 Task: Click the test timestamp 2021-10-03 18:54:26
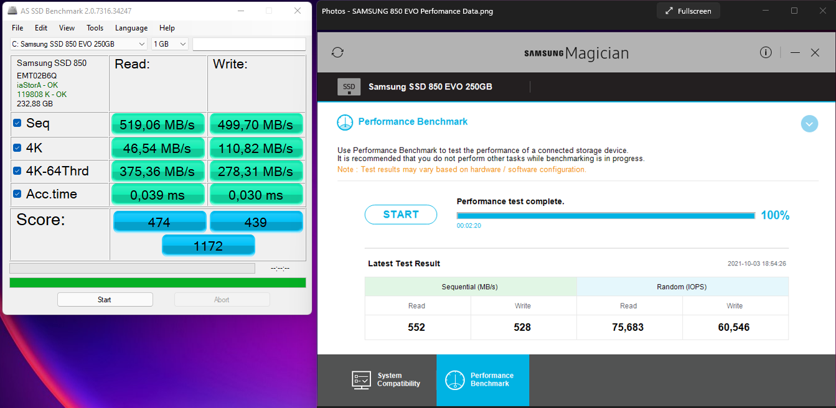(757, 264)
